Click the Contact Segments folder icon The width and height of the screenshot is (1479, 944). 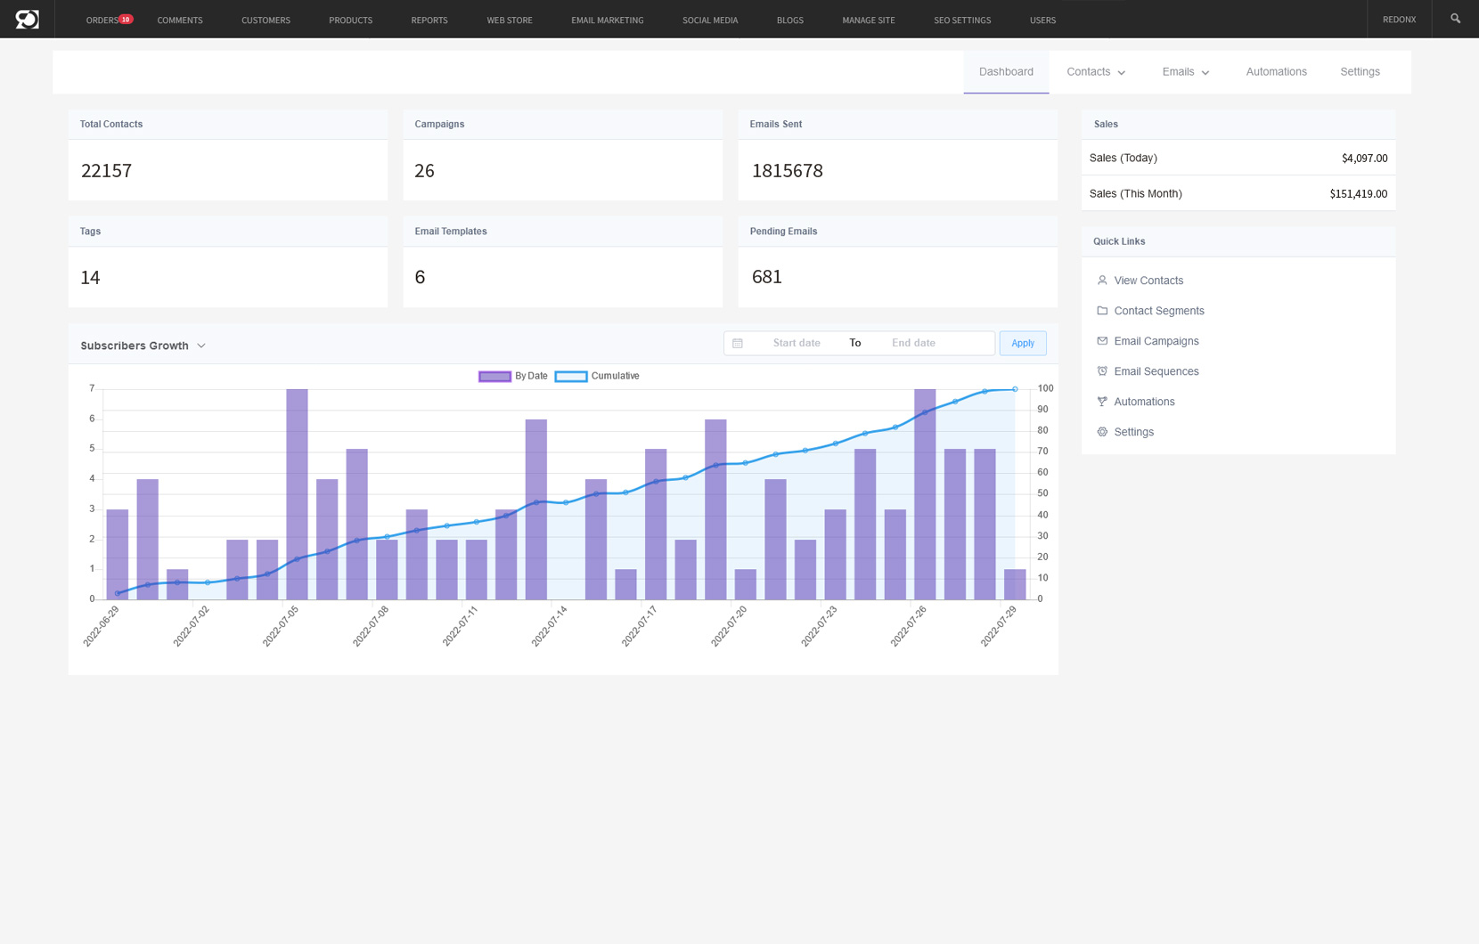[1102, 310]
